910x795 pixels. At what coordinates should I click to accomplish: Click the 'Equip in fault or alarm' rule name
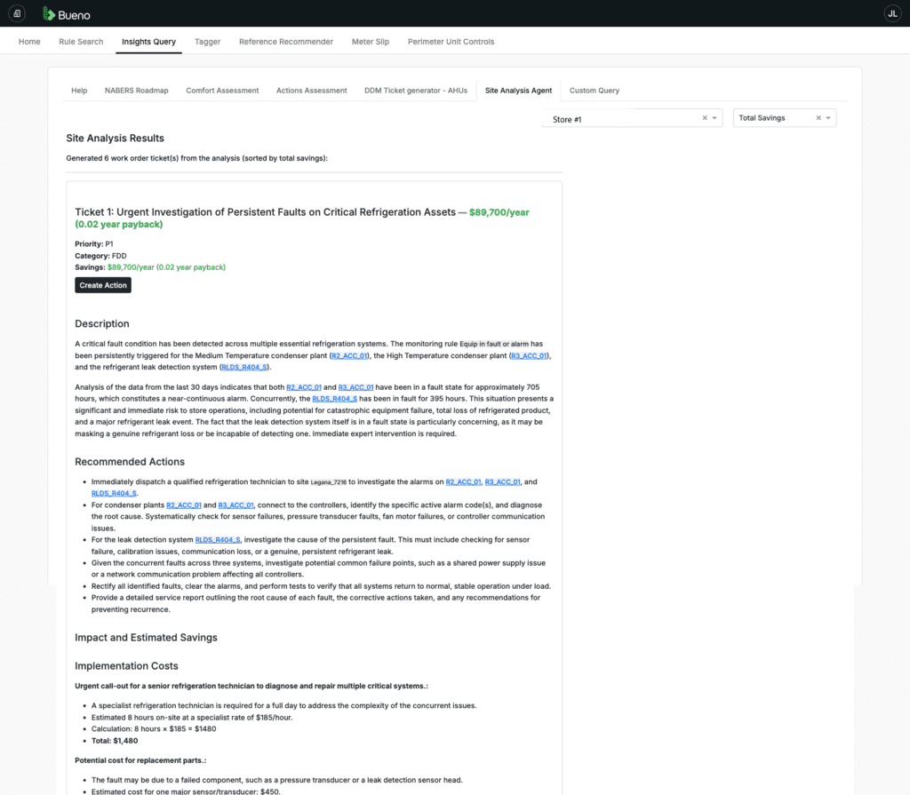point(494,344)
